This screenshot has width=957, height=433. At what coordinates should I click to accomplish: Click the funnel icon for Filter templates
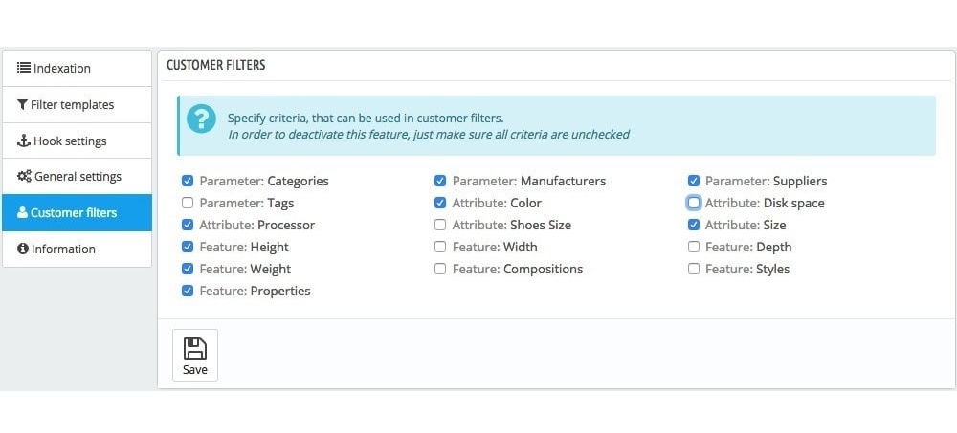(22, 105)
